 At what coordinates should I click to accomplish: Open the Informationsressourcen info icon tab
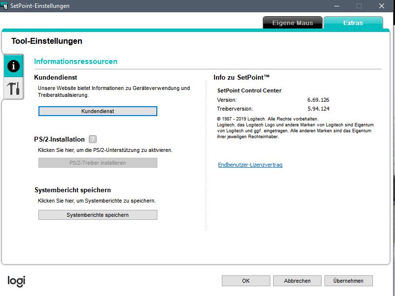pos(14,66)
